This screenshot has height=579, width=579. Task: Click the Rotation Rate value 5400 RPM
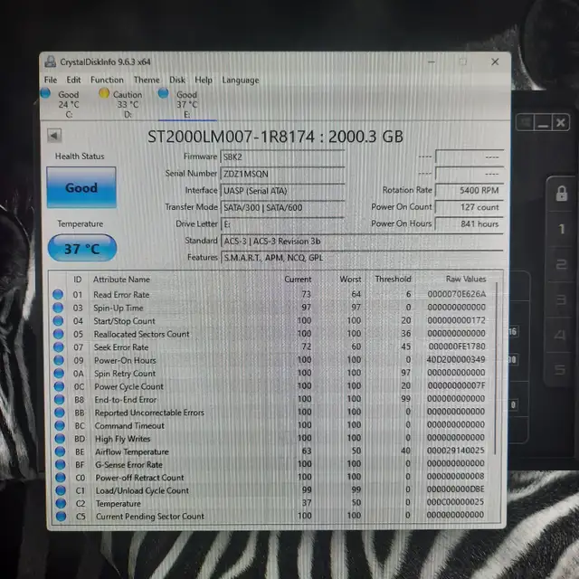pyautogui.click(x=470, y=190)
